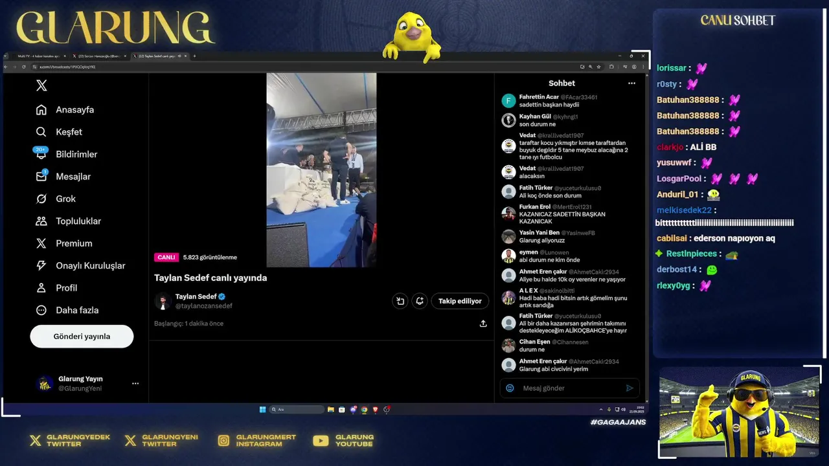
Task: Click the live broadcast video
Action: [x=321, y=170]
